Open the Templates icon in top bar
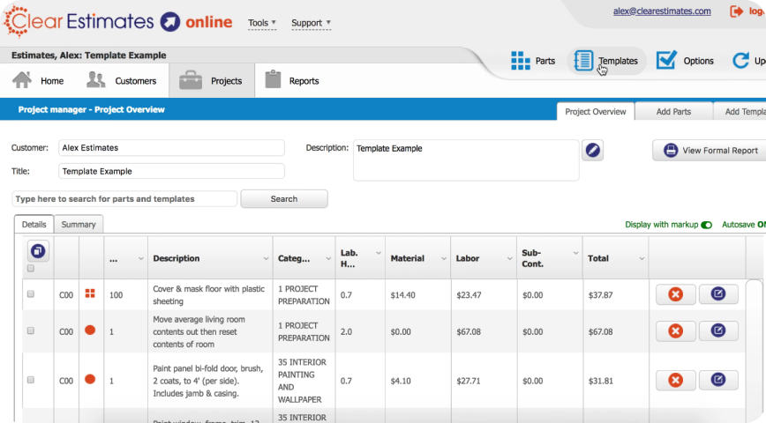This screenshot has width=766, height=423. [x=584, y=61]
